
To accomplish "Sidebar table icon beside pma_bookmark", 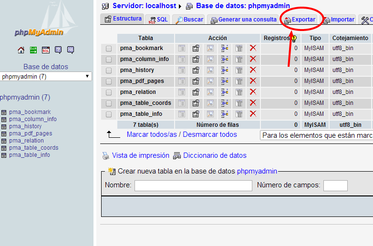I will 4,113.
